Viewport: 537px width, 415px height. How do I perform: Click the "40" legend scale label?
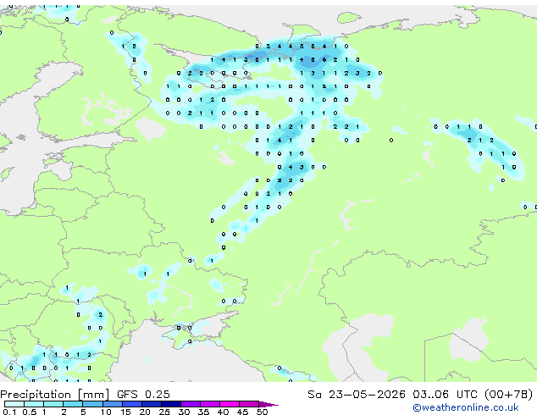[x=224, y=412]
